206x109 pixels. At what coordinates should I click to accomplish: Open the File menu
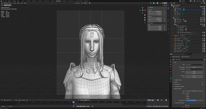click(x=3, y=1)
